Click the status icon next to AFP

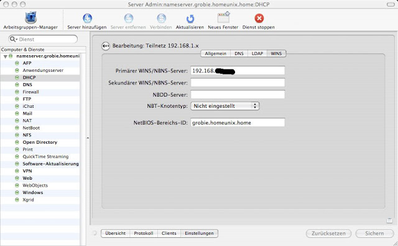(x=17, y=63)
